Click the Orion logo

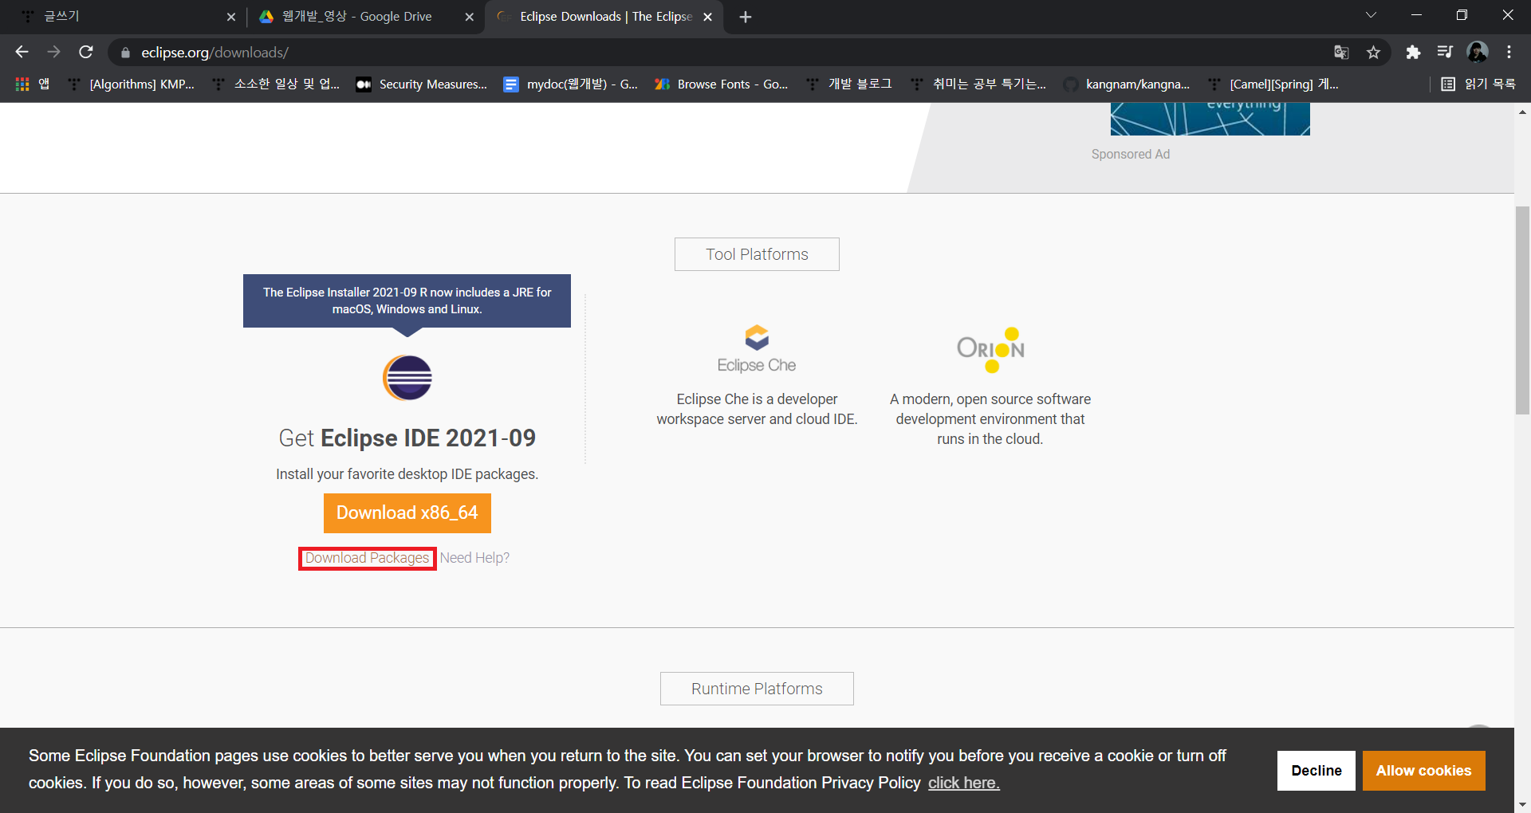(x=991, y=349)
